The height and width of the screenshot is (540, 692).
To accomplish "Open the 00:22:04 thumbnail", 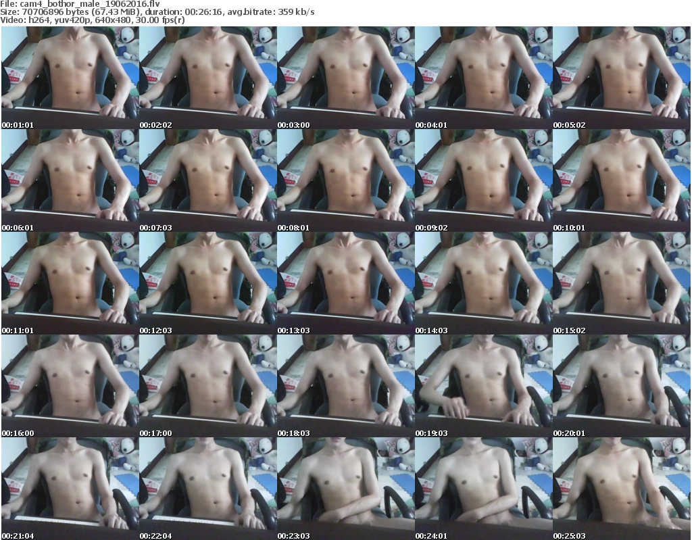I will (208, 489).
